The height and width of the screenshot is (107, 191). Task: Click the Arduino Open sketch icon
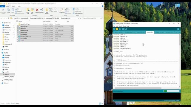[x=123, y=29]
